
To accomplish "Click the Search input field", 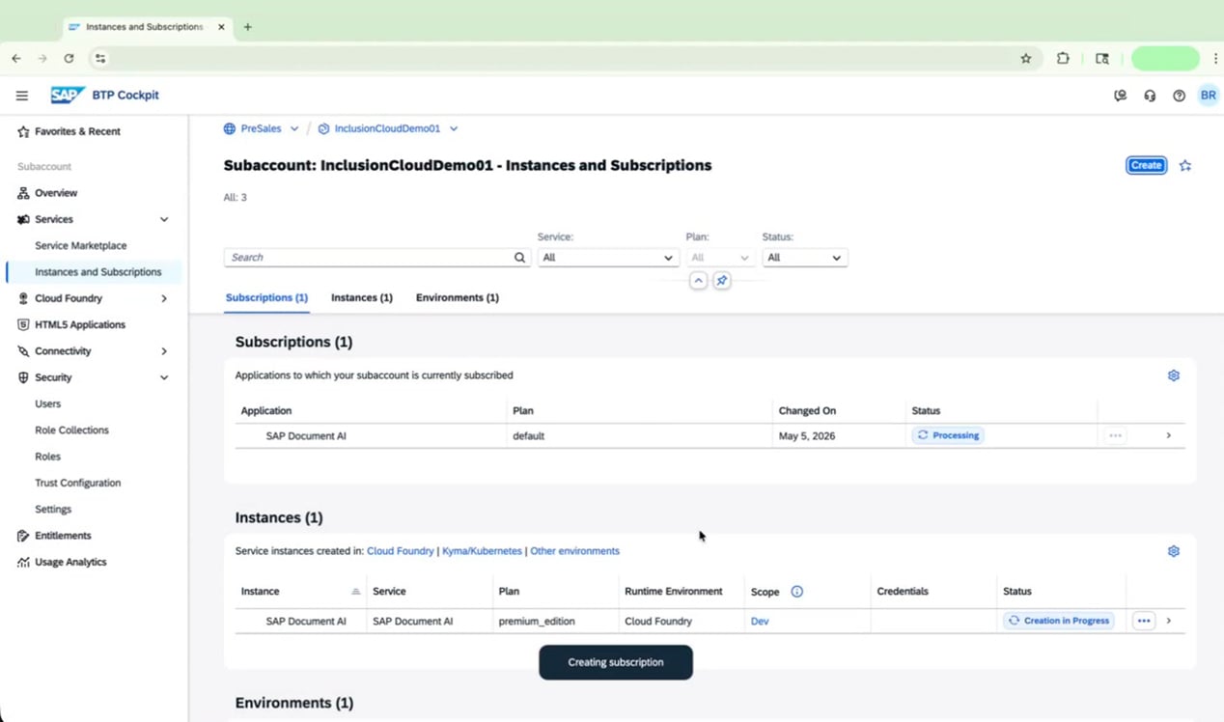I will (x=377, y=258).
